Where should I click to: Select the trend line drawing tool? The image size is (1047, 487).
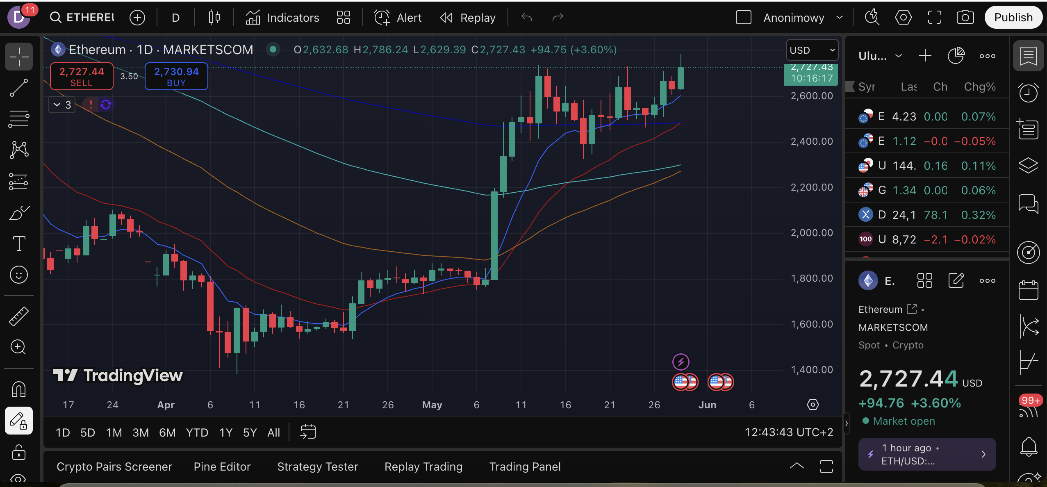click(19, 88)
